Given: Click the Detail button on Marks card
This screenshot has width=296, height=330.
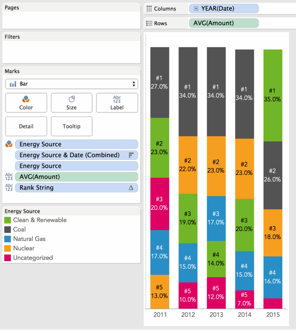Looking at the screenshot, I should pyautogui.click(x=26, y=126).
